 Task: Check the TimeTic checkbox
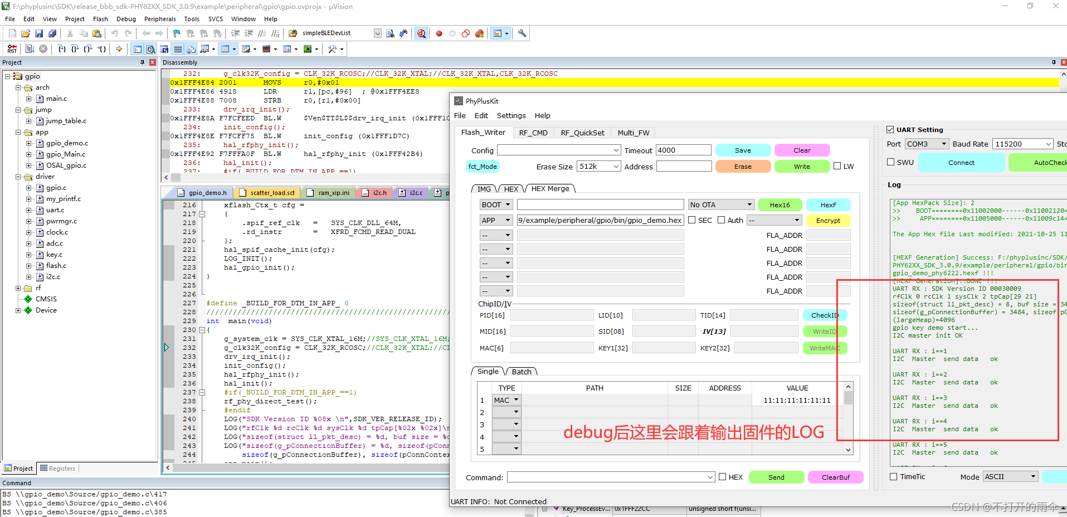[x=894, y=476]
